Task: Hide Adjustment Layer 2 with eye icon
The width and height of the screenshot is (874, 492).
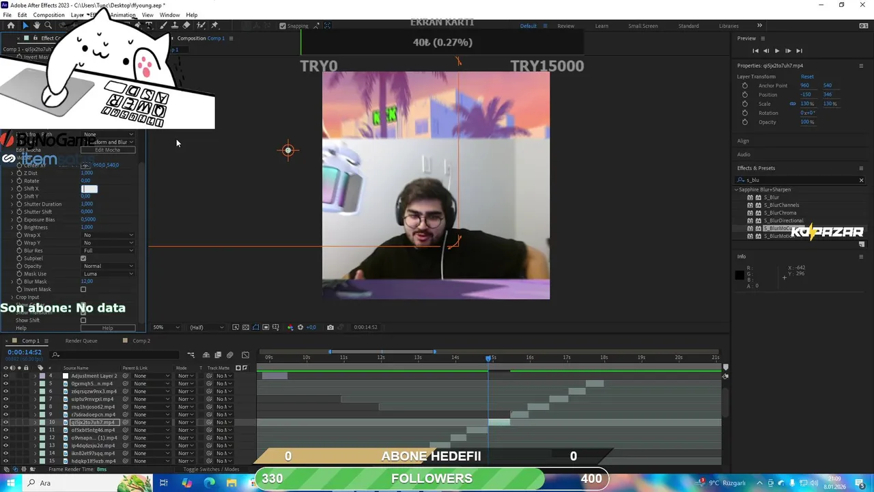Action: tap(5, 376)
